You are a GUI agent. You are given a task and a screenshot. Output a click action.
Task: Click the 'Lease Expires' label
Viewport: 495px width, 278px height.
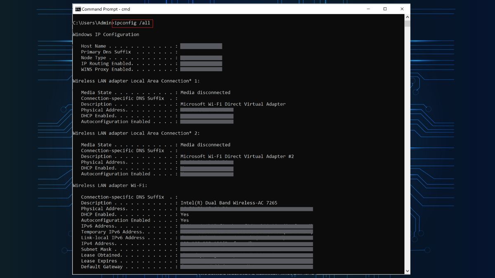click(x=99, y=261)
